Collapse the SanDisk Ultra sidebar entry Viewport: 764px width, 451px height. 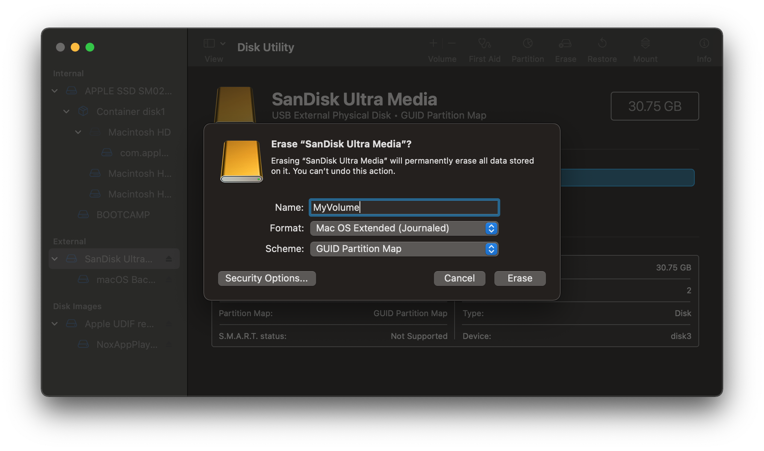[55, 259]
